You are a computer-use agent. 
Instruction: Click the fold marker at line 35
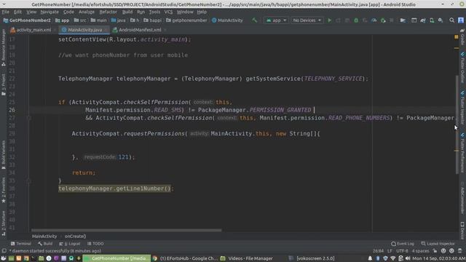29,180
